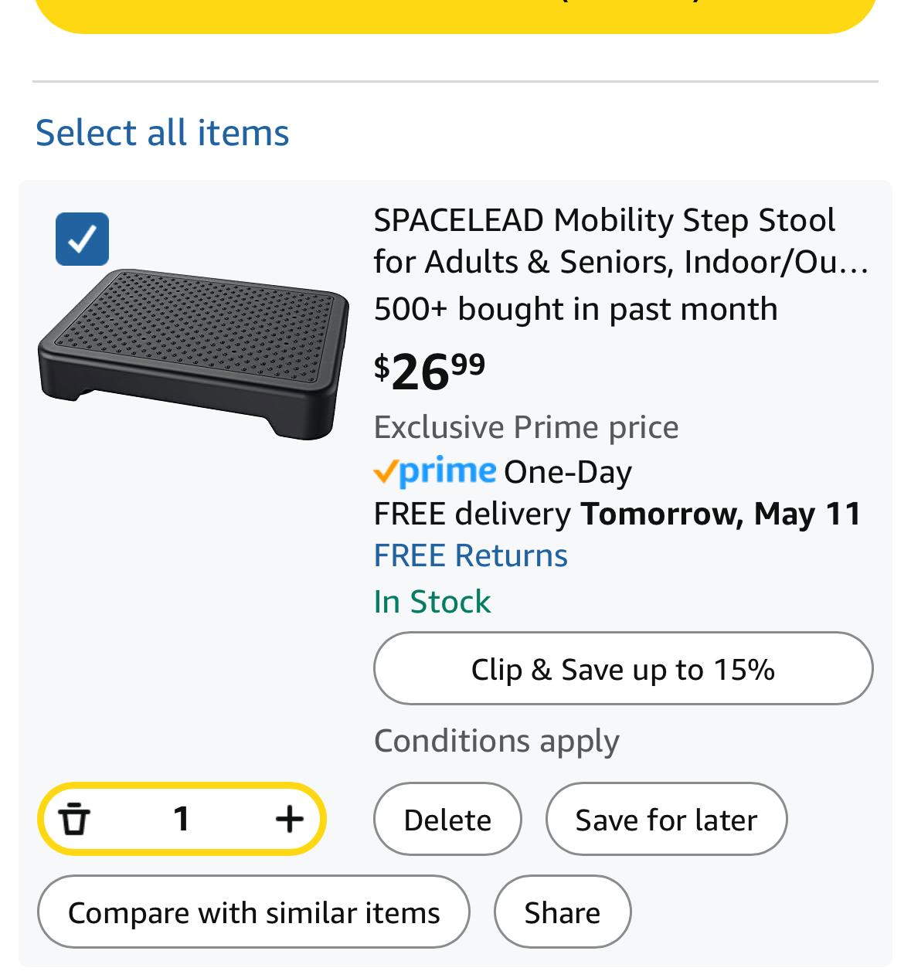Click Select all items link

[162, 132]
